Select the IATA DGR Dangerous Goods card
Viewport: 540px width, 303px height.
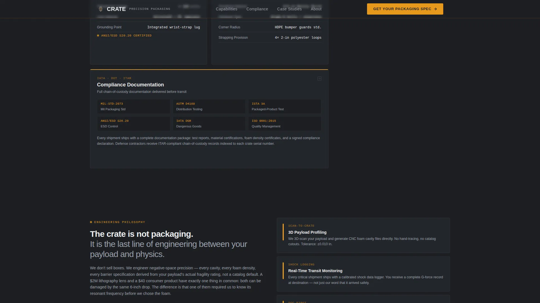pos(209,123)
